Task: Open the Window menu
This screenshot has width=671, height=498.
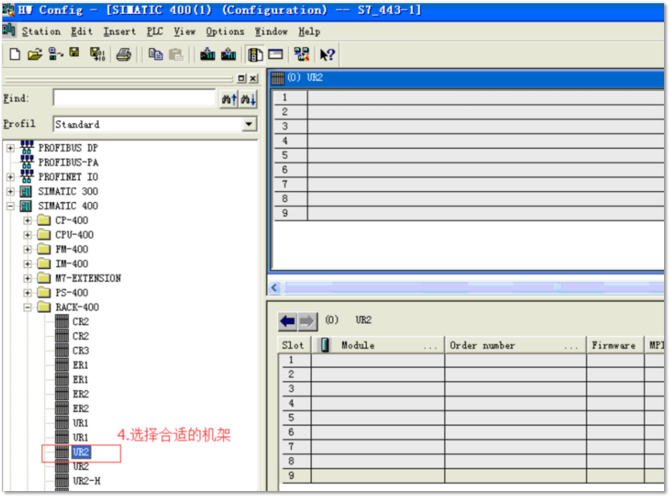Action: pos(271,32)
